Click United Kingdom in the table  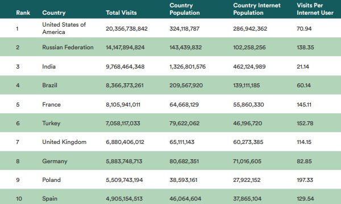click(x=64, y=142)
